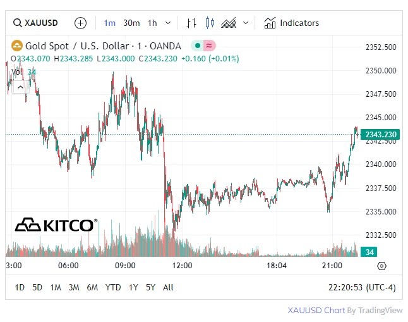This screenshot has height=322, width=408.
Task: Select the 1Y date range
Action: click(x=133, y=288)
